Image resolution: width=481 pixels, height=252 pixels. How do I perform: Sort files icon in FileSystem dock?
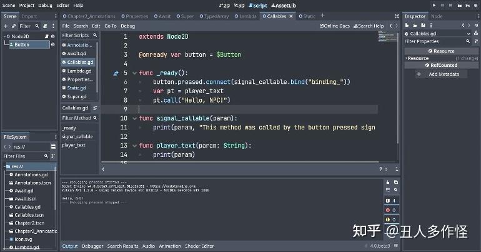[x=53, y=156]
